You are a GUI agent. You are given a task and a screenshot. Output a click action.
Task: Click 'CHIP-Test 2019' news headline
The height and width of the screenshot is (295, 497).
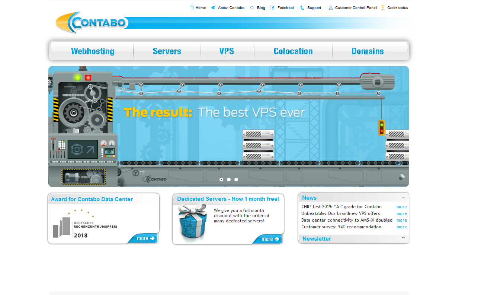pyautogui.click(x=342, y=207)
